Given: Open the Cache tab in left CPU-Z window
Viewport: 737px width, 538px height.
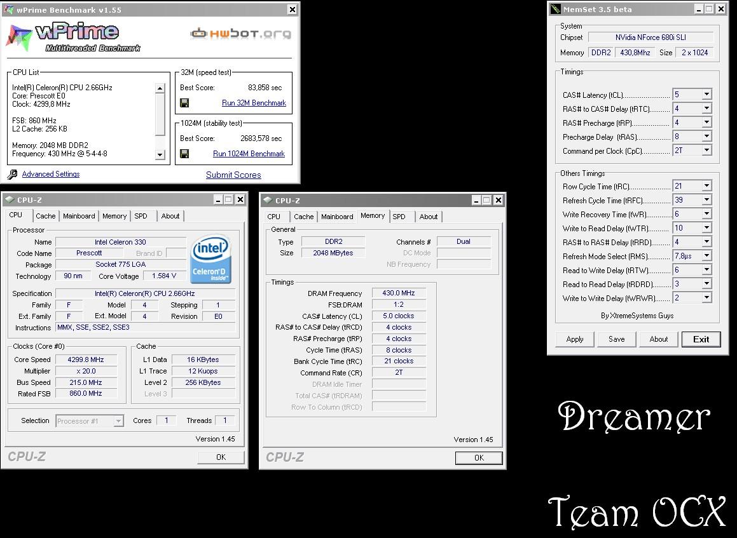Looking at the screenshot, I should (46, 216).
